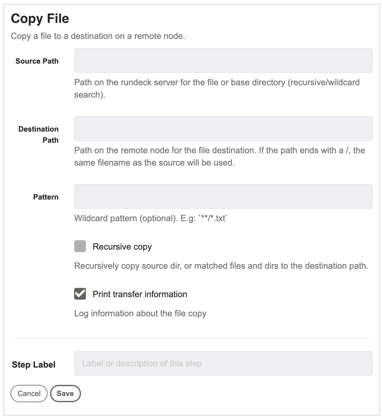Select the Pattern wildcard input field
Screen dimensions: 382x417
(223, 196)
